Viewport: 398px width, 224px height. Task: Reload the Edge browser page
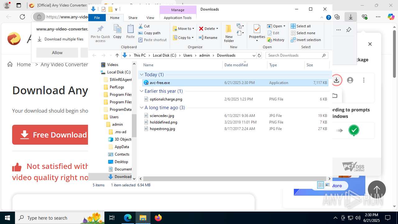pyautogui.click(x=22, y=17)
